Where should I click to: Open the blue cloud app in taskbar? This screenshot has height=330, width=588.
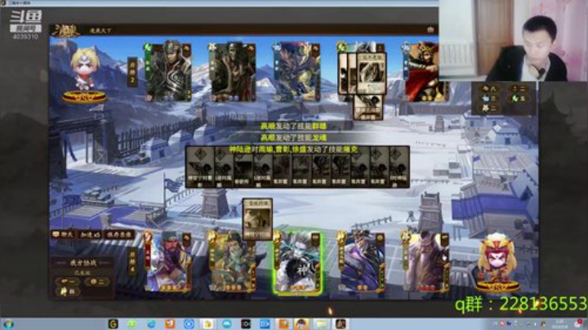coord(227,323)
